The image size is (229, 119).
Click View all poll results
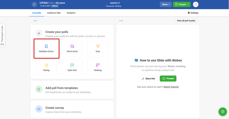click(x=186, y=21)
